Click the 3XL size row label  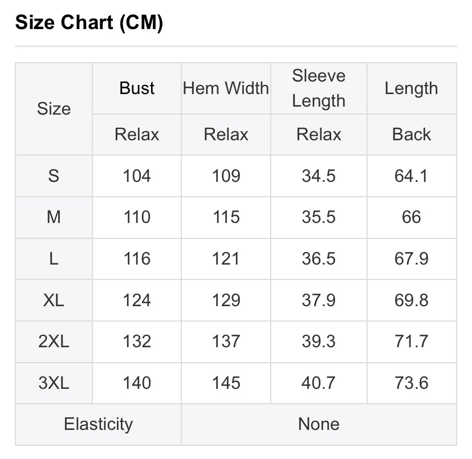54,383
